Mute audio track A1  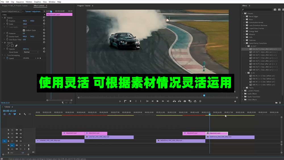pyautogui.click(x=20, y=145)
